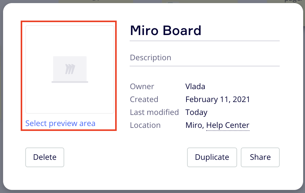The height and width of the screenshot is (193, 305).
Task: Open sharing with the Share button
Action: [260, 157]
